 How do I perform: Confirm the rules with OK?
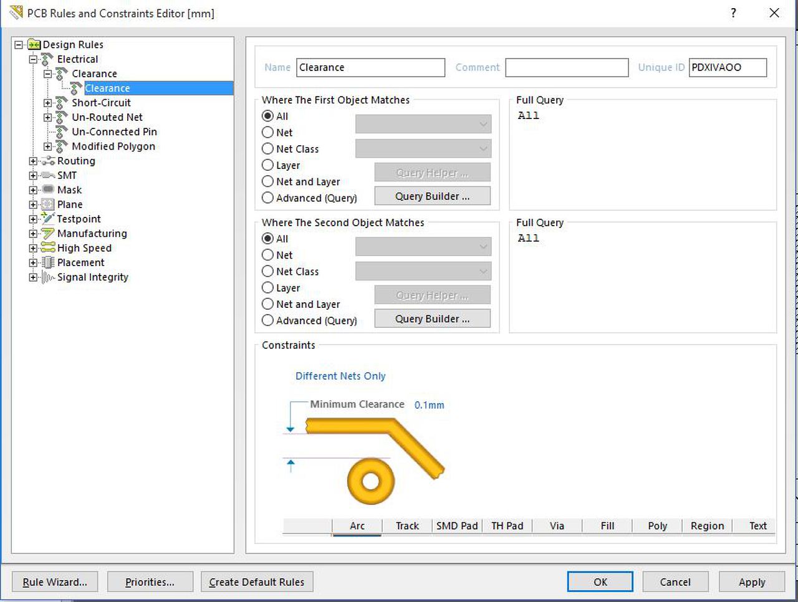600,582
